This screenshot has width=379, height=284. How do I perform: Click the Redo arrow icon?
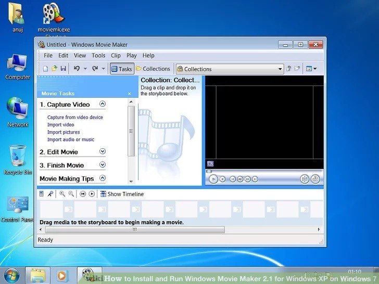click(95, 69)
